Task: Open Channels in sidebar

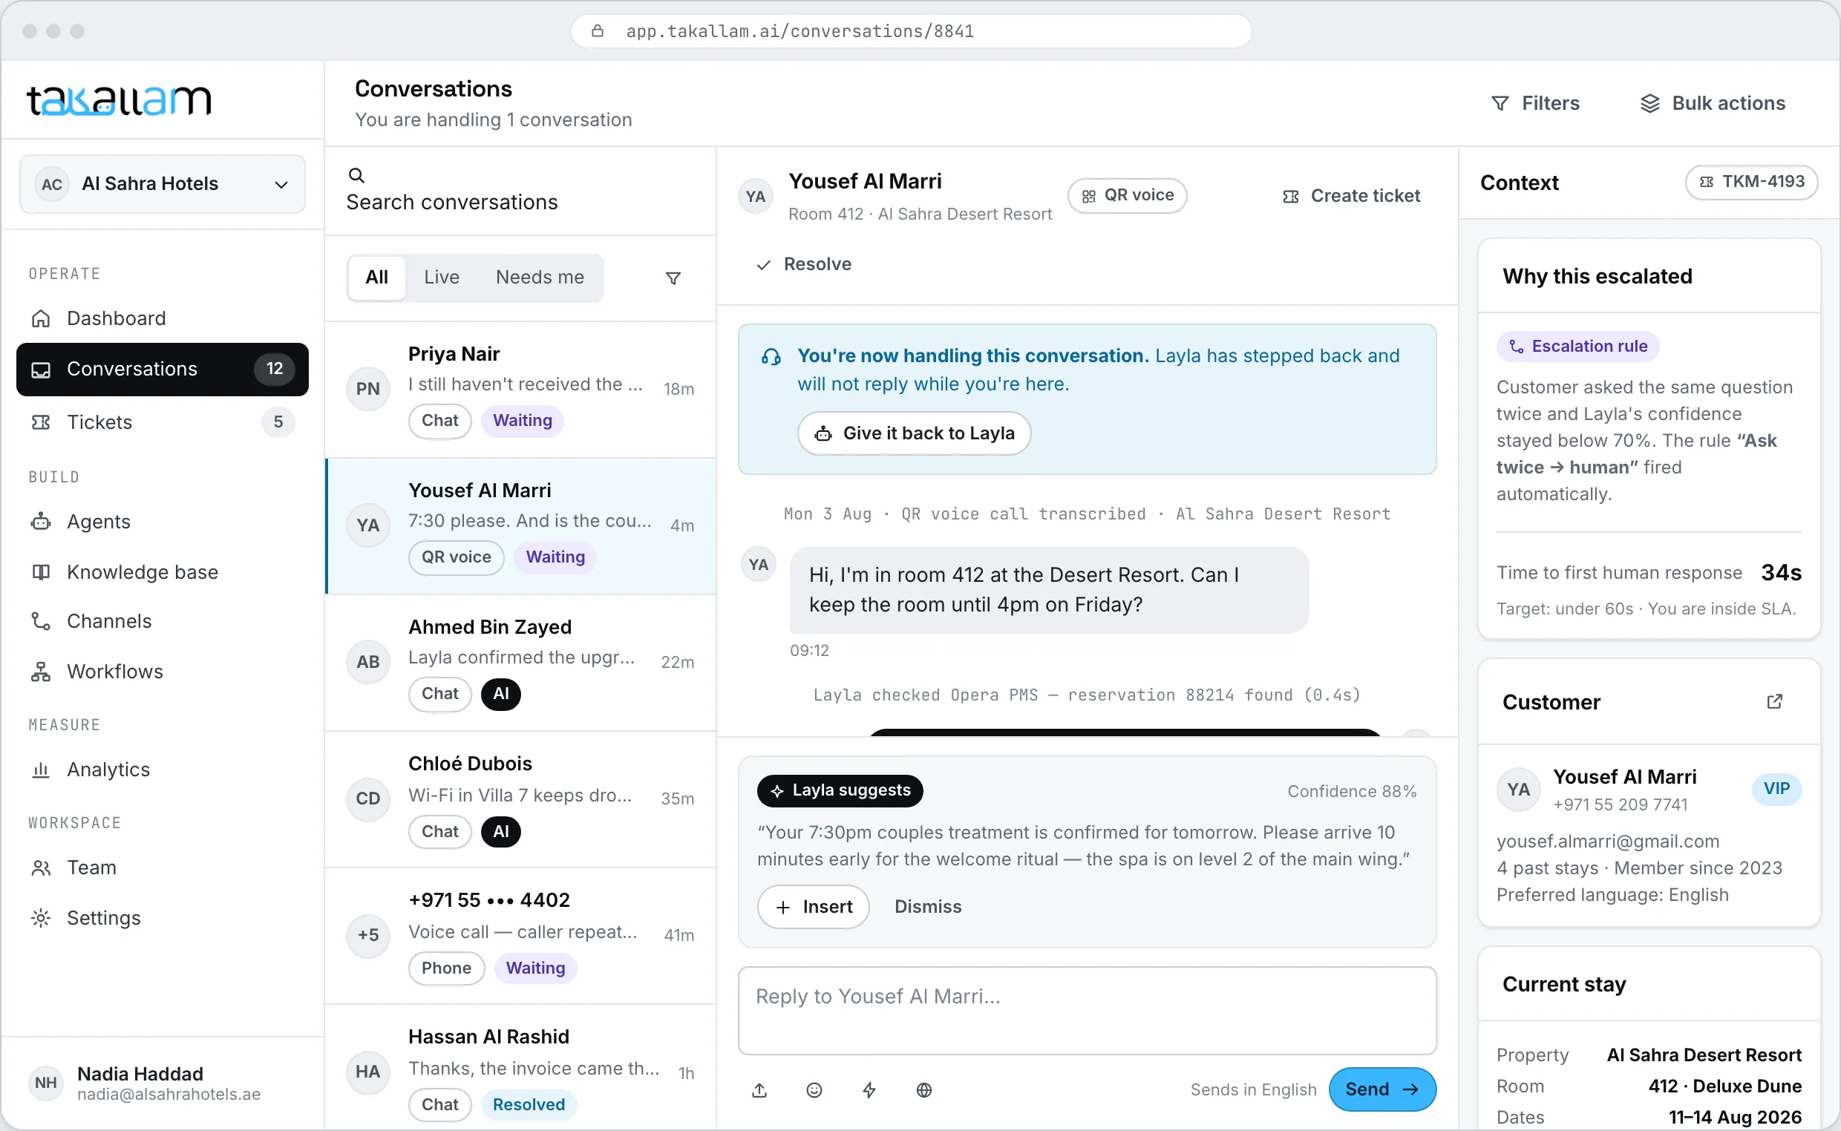Action: pos(163,622)
